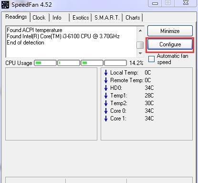This screenshot has height=183, width=198.
Task: Click the down arrow icon beside HD0
Action: pyautogui.click(x=106, y=88)
